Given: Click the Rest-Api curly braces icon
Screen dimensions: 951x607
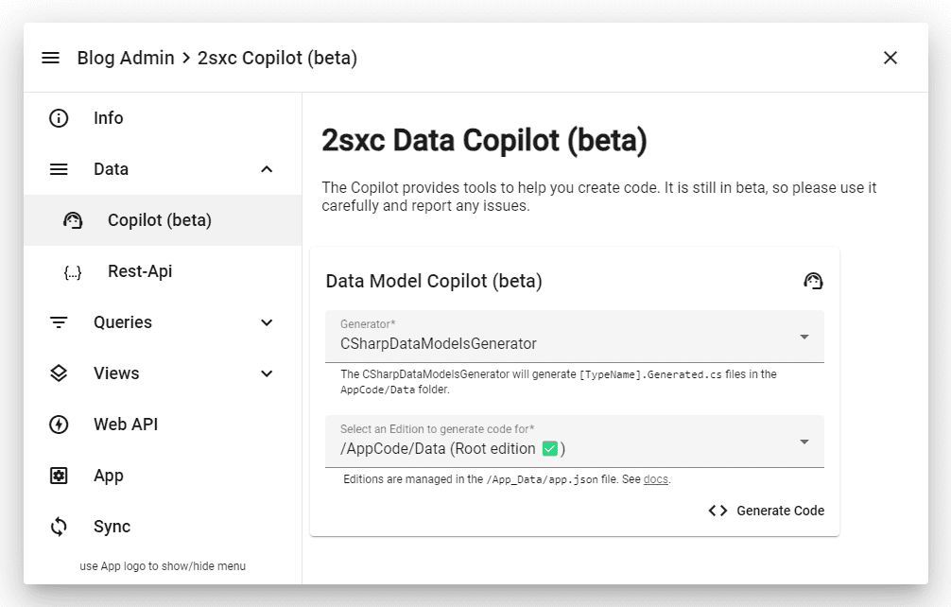Looking at the screenshot, I should [73, 272].
